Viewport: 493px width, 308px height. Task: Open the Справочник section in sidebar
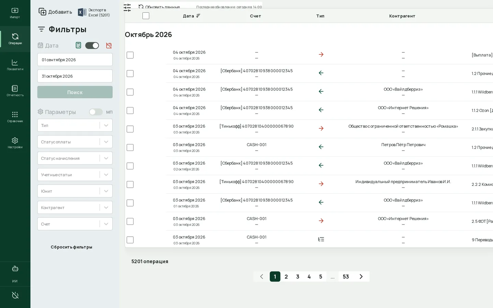point(15,117)
